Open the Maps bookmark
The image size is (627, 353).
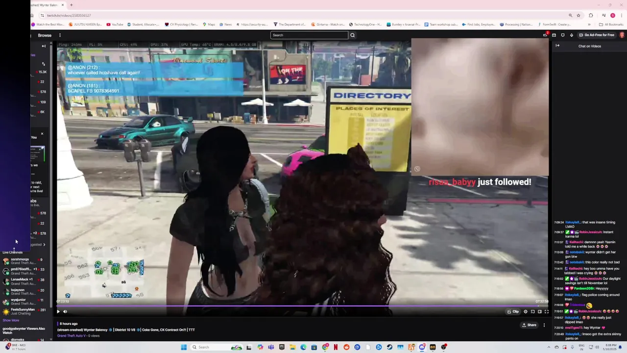(x=209, y=25)
